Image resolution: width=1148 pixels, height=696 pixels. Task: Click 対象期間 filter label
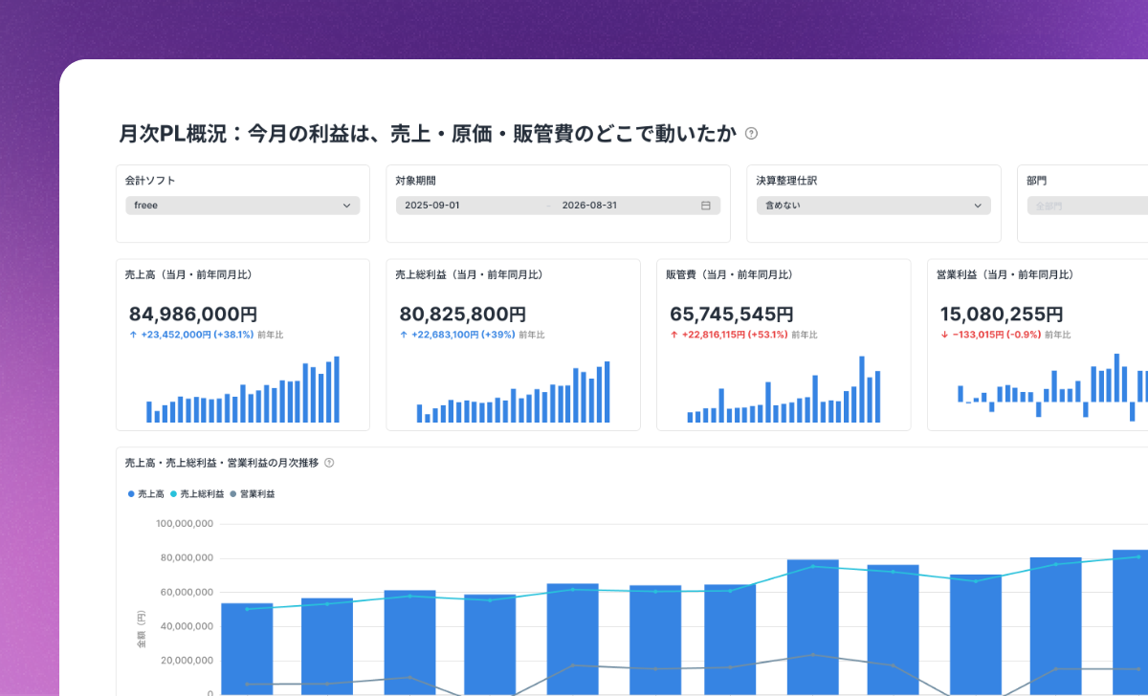(416, 180)
